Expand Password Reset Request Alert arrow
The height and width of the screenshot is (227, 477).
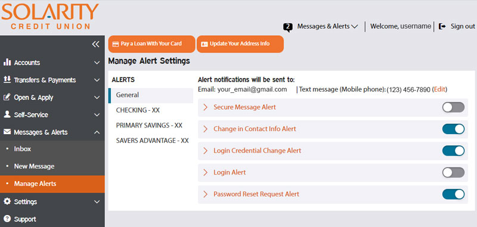[x=205, y=194]
